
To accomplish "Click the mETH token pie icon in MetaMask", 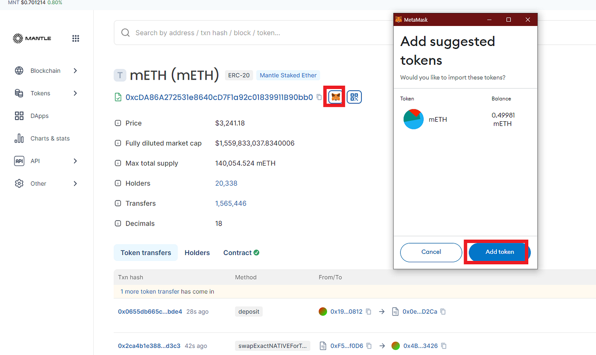I will click(x=413, y=119).
